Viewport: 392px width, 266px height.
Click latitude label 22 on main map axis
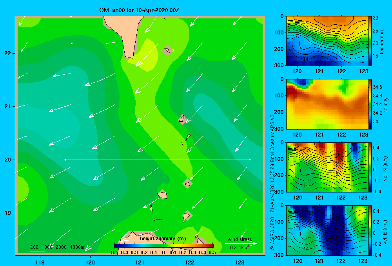click(x=7, y=54)
